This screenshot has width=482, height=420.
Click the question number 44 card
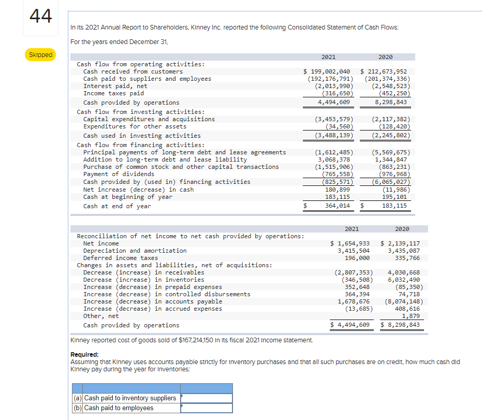click(x=40, y=17)
